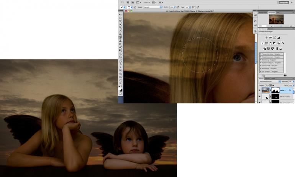The height and width of the screenshot is (177, 295).
Task: Open the layer blend mode dropdown
Action: click(x=270, y=82)
